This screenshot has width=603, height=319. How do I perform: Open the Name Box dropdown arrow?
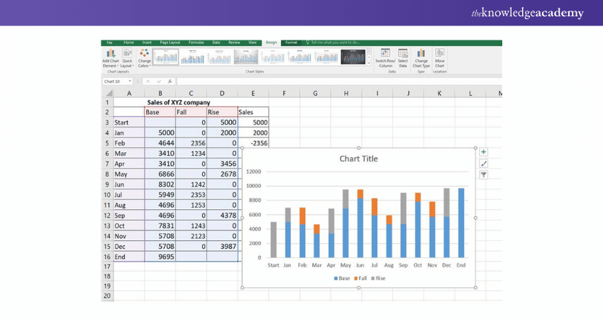coord(130,82)
